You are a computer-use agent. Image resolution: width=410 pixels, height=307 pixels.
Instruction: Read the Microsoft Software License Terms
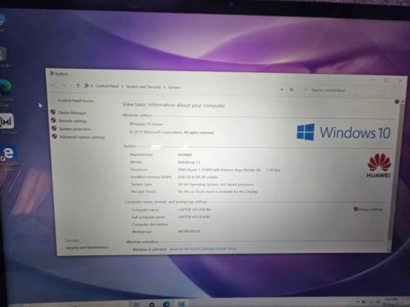tap(203, 249)
